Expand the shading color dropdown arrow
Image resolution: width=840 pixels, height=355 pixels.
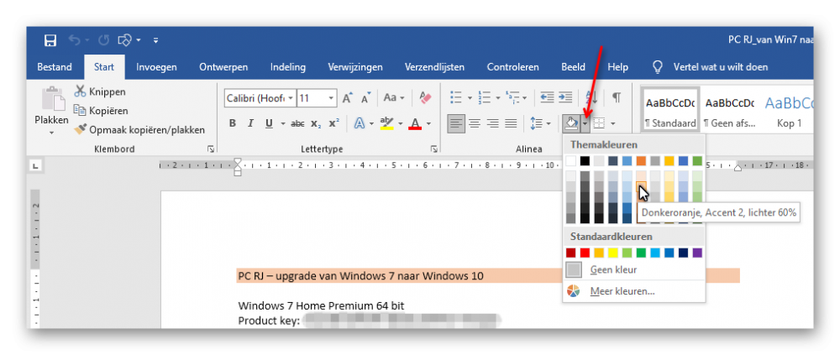pyautogui.click(x=585, y=124)
